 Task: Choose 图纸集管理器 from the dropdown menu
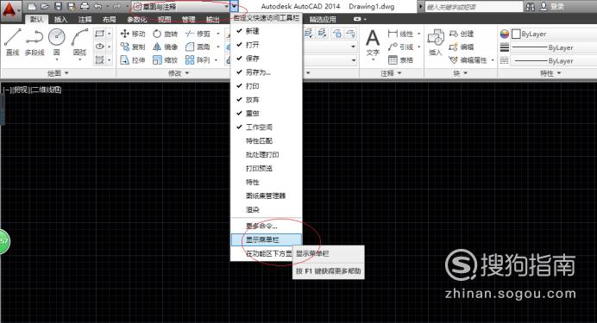tap(266, 196)
